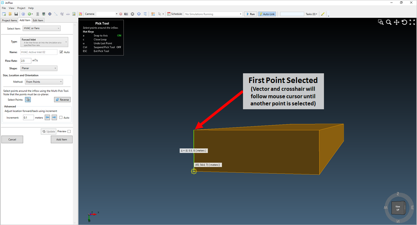Screen dimensions: 417x225
Task: Click the reset view rotation icon
Action: [404, 22]
